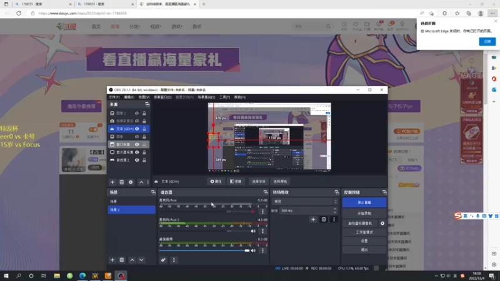This screenshot has width=500, height=281.
Task: Hide the 文本 (GDI+) source
Action: (137, 129)
